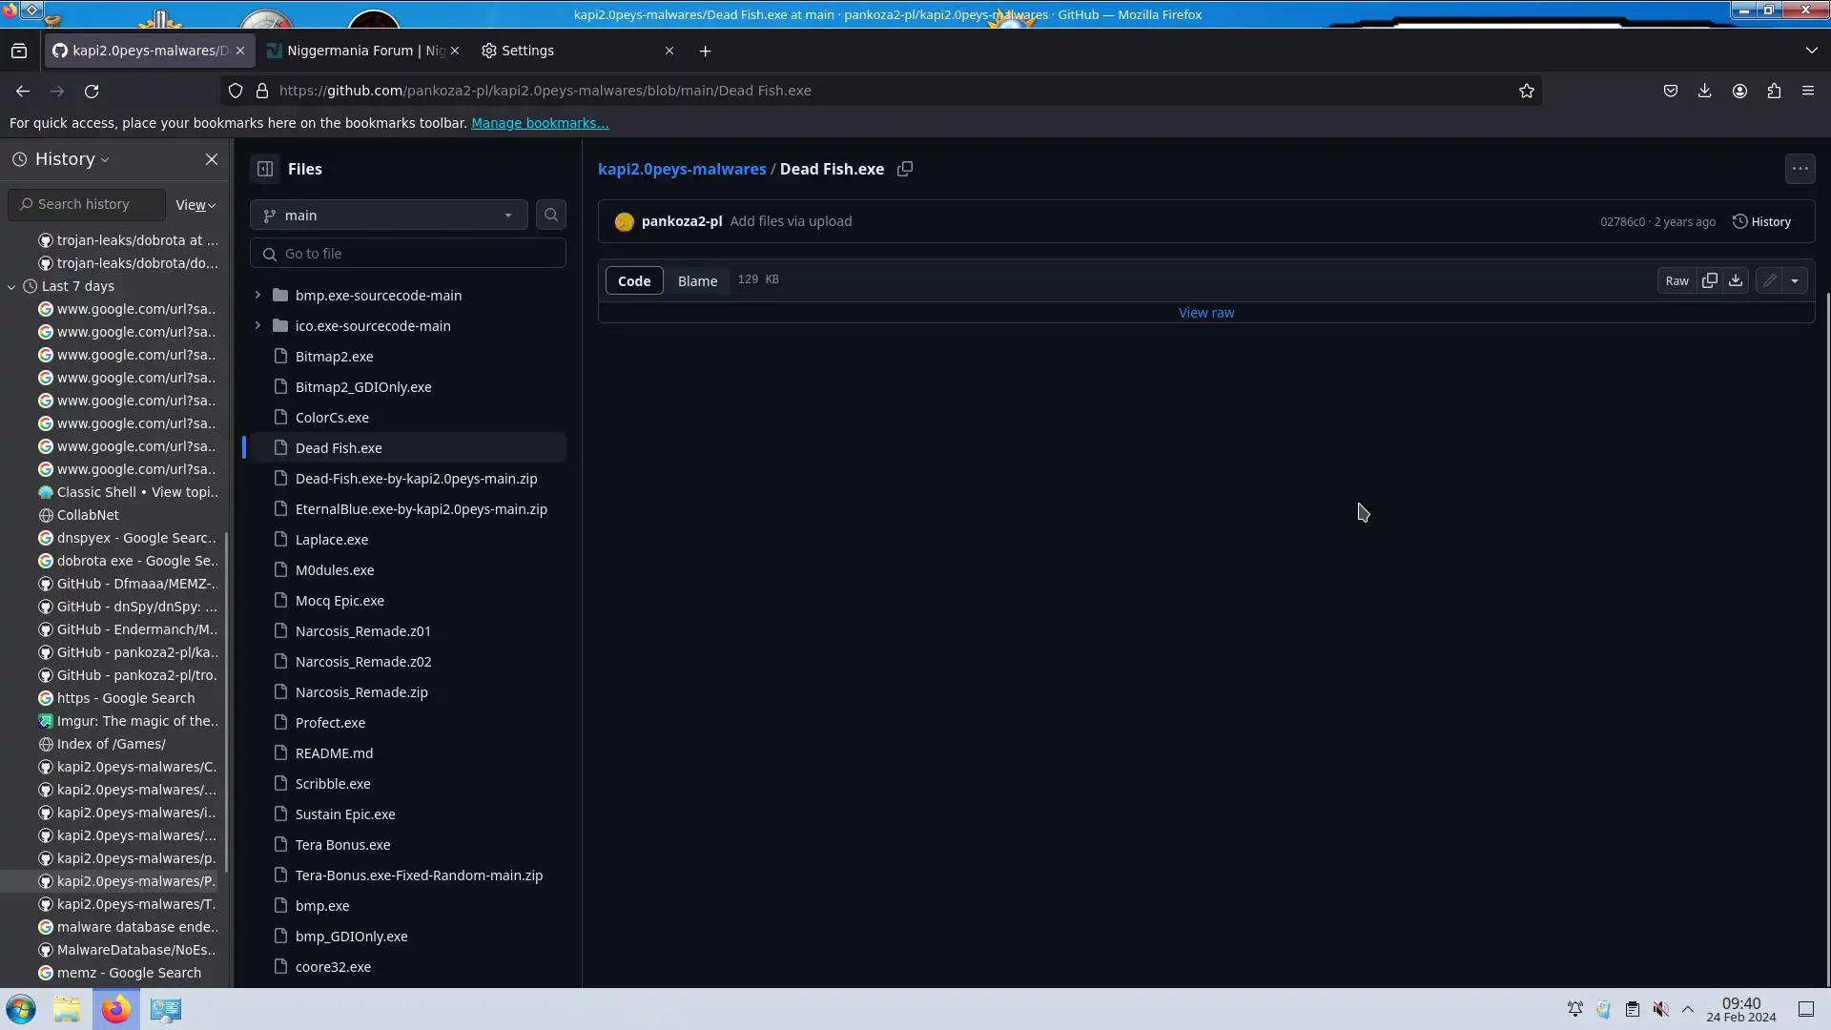
Task: Open the edit options dropdown arrow
Action: pyautogui.click(x=1795, y=280)
